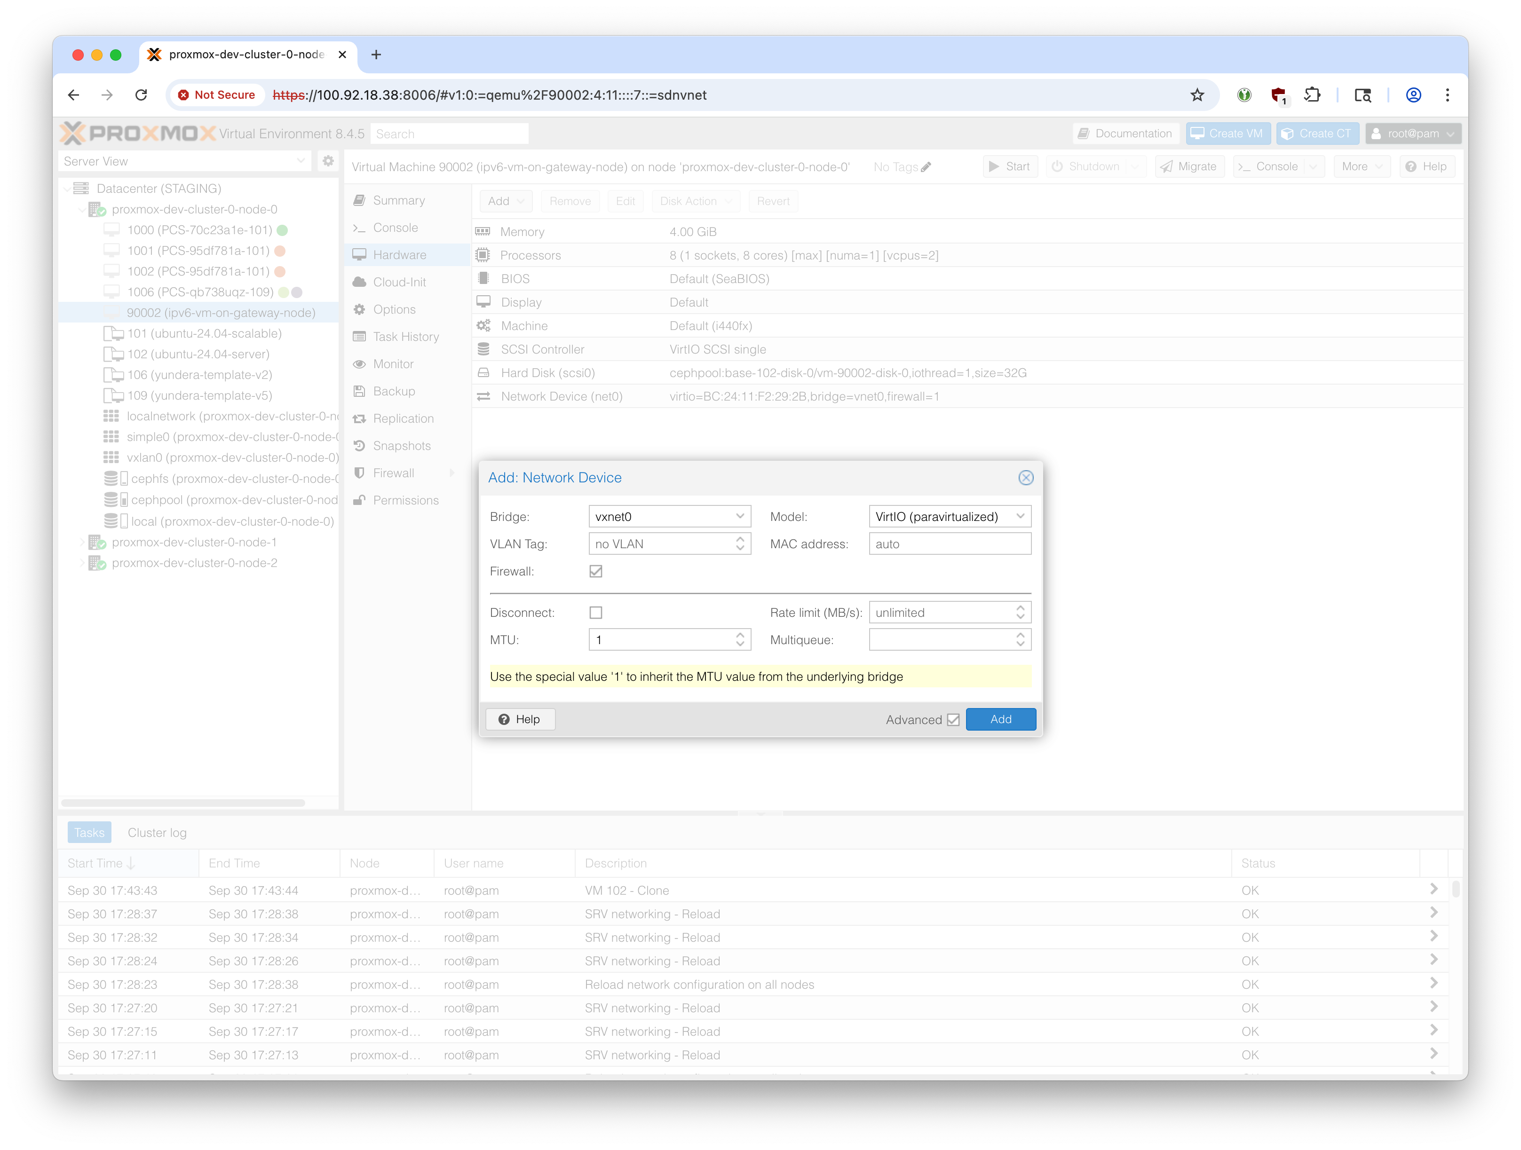Click the browser reload icon
This screenshot has width=1521, height=1150.
pyautogui.click(x=141, y=95)
